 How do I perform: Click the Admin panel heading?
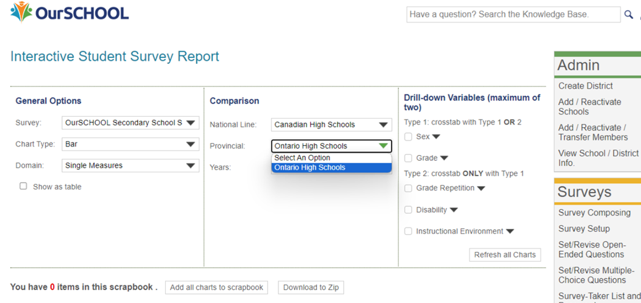(x=578, y=65)
